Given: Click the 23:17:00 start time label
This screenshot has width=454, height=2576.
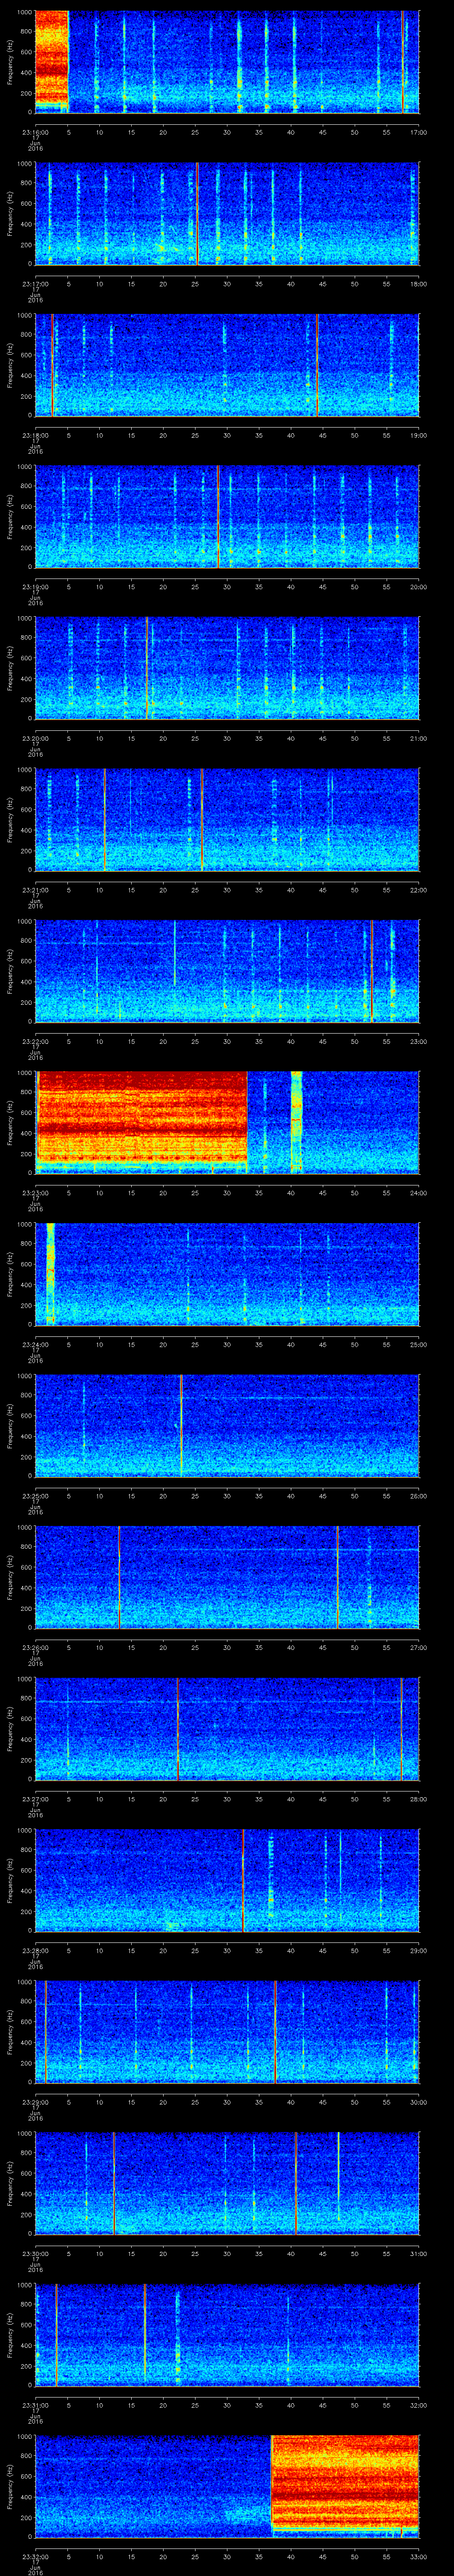Looking at the screenshot, I should pos(35,284).
